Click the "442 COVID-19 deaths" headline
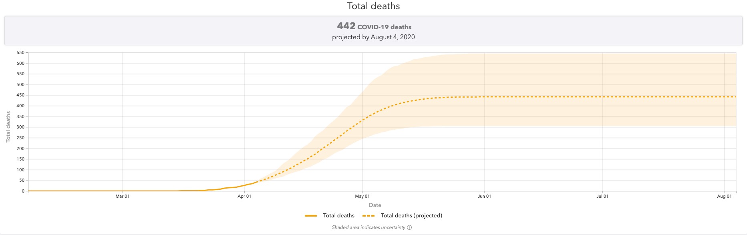747x235 pixels. 374,26
